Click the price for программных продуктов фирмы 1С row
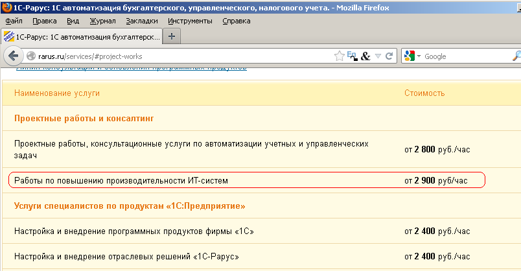Screen dimensions: 521x271 pos(437,231)
